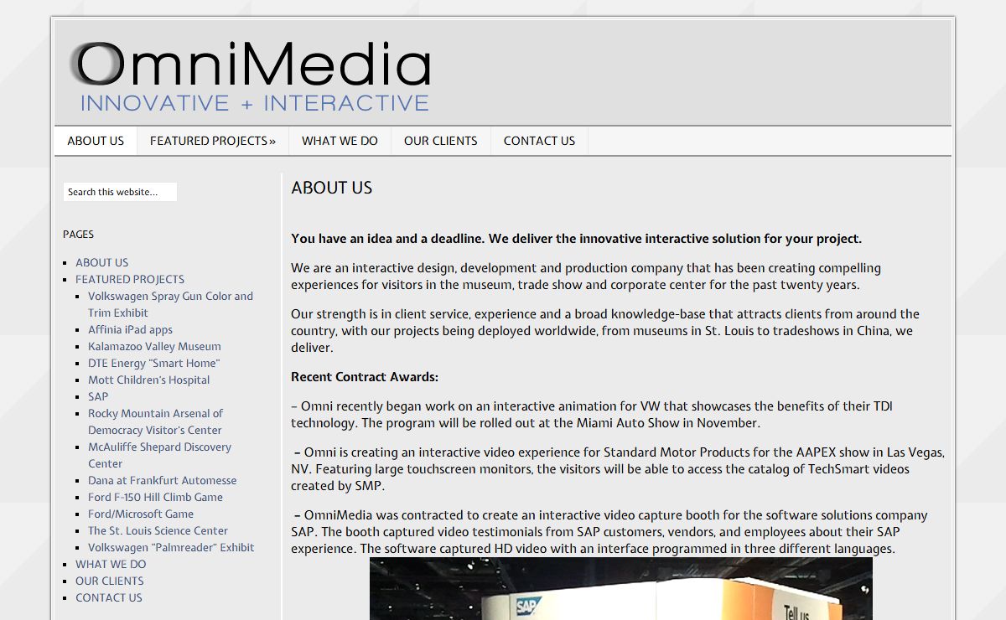Open Mott Children's Hospital project link
1006x620 pixels.
tap(149, 380)
